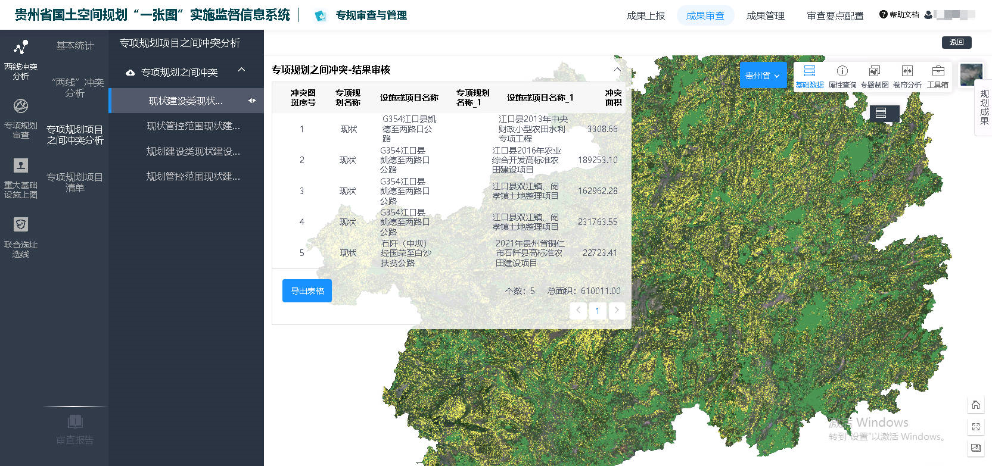
Task: Collapse the 专项规划之间冲突 tree group
Action: pos(241,70)
